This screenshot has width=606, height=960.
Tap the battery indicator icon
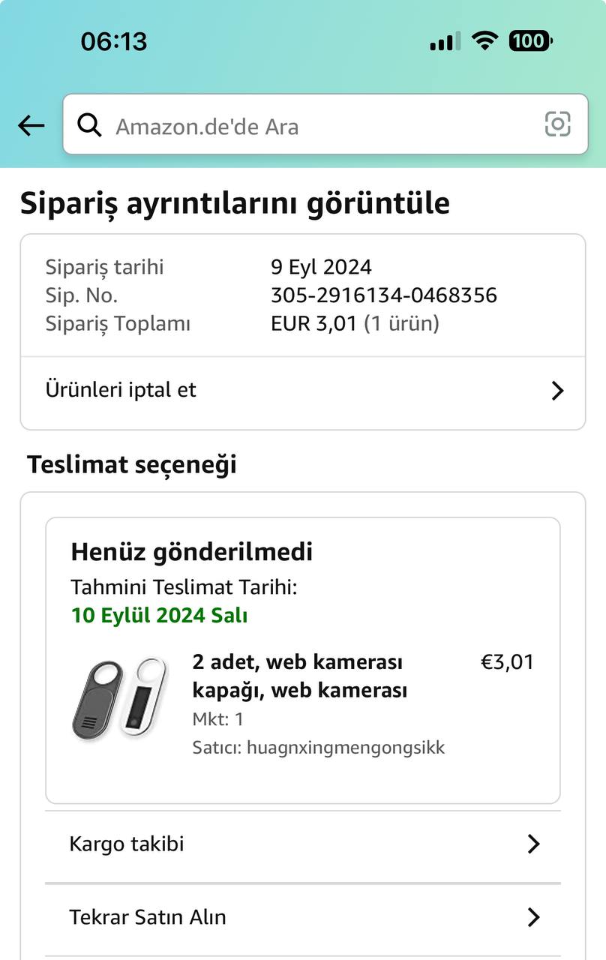(530, 41)
